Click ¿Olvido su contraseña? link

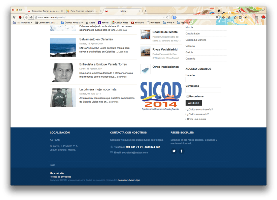coord(200,110)
